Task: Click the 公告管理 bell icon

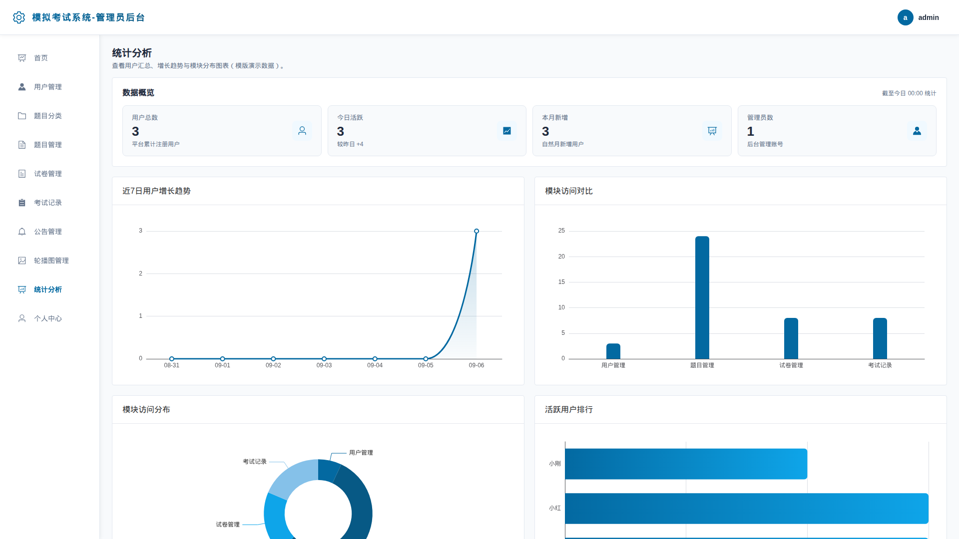Action: (22, 232)
